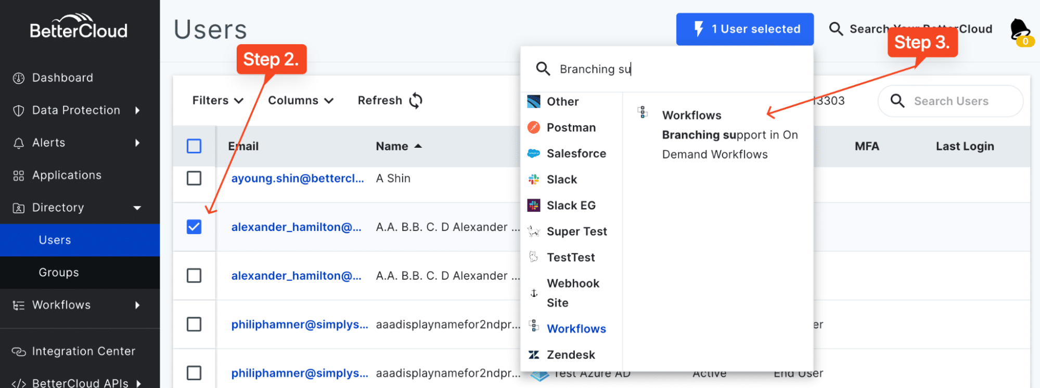Image resolution: width=1040 pixels, height=388 pixels.
Task: Open the last philiphamner@simplys... email link
Action: coord(300,373)
